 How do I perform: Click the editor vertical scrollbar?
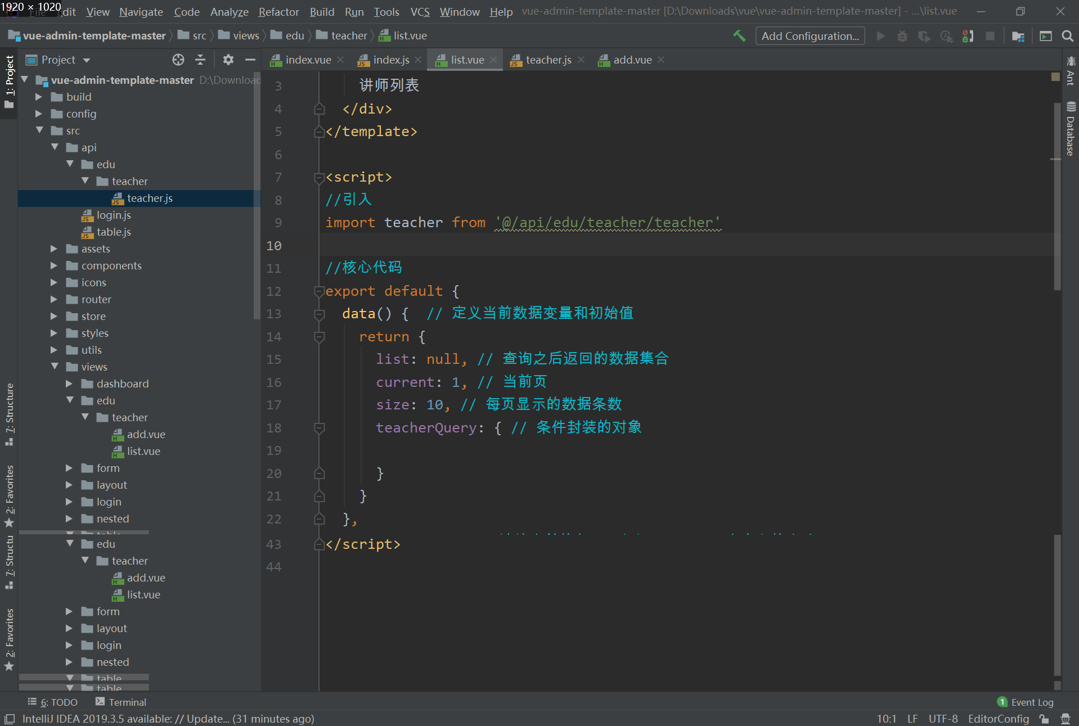point(1057,197)
